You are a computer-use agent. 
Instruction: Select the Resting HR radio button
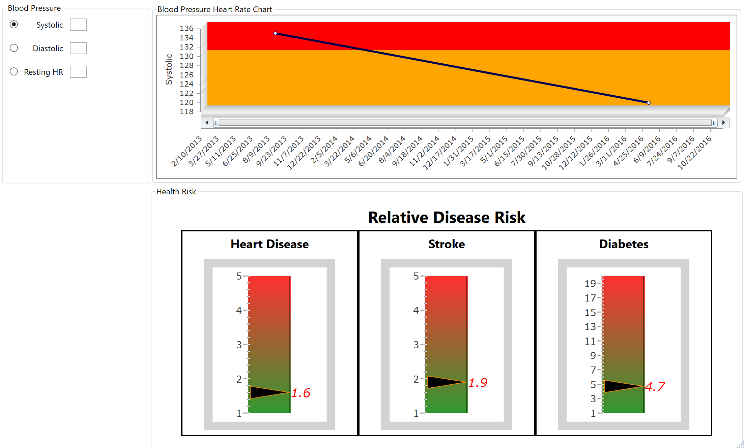coord(14,72)
